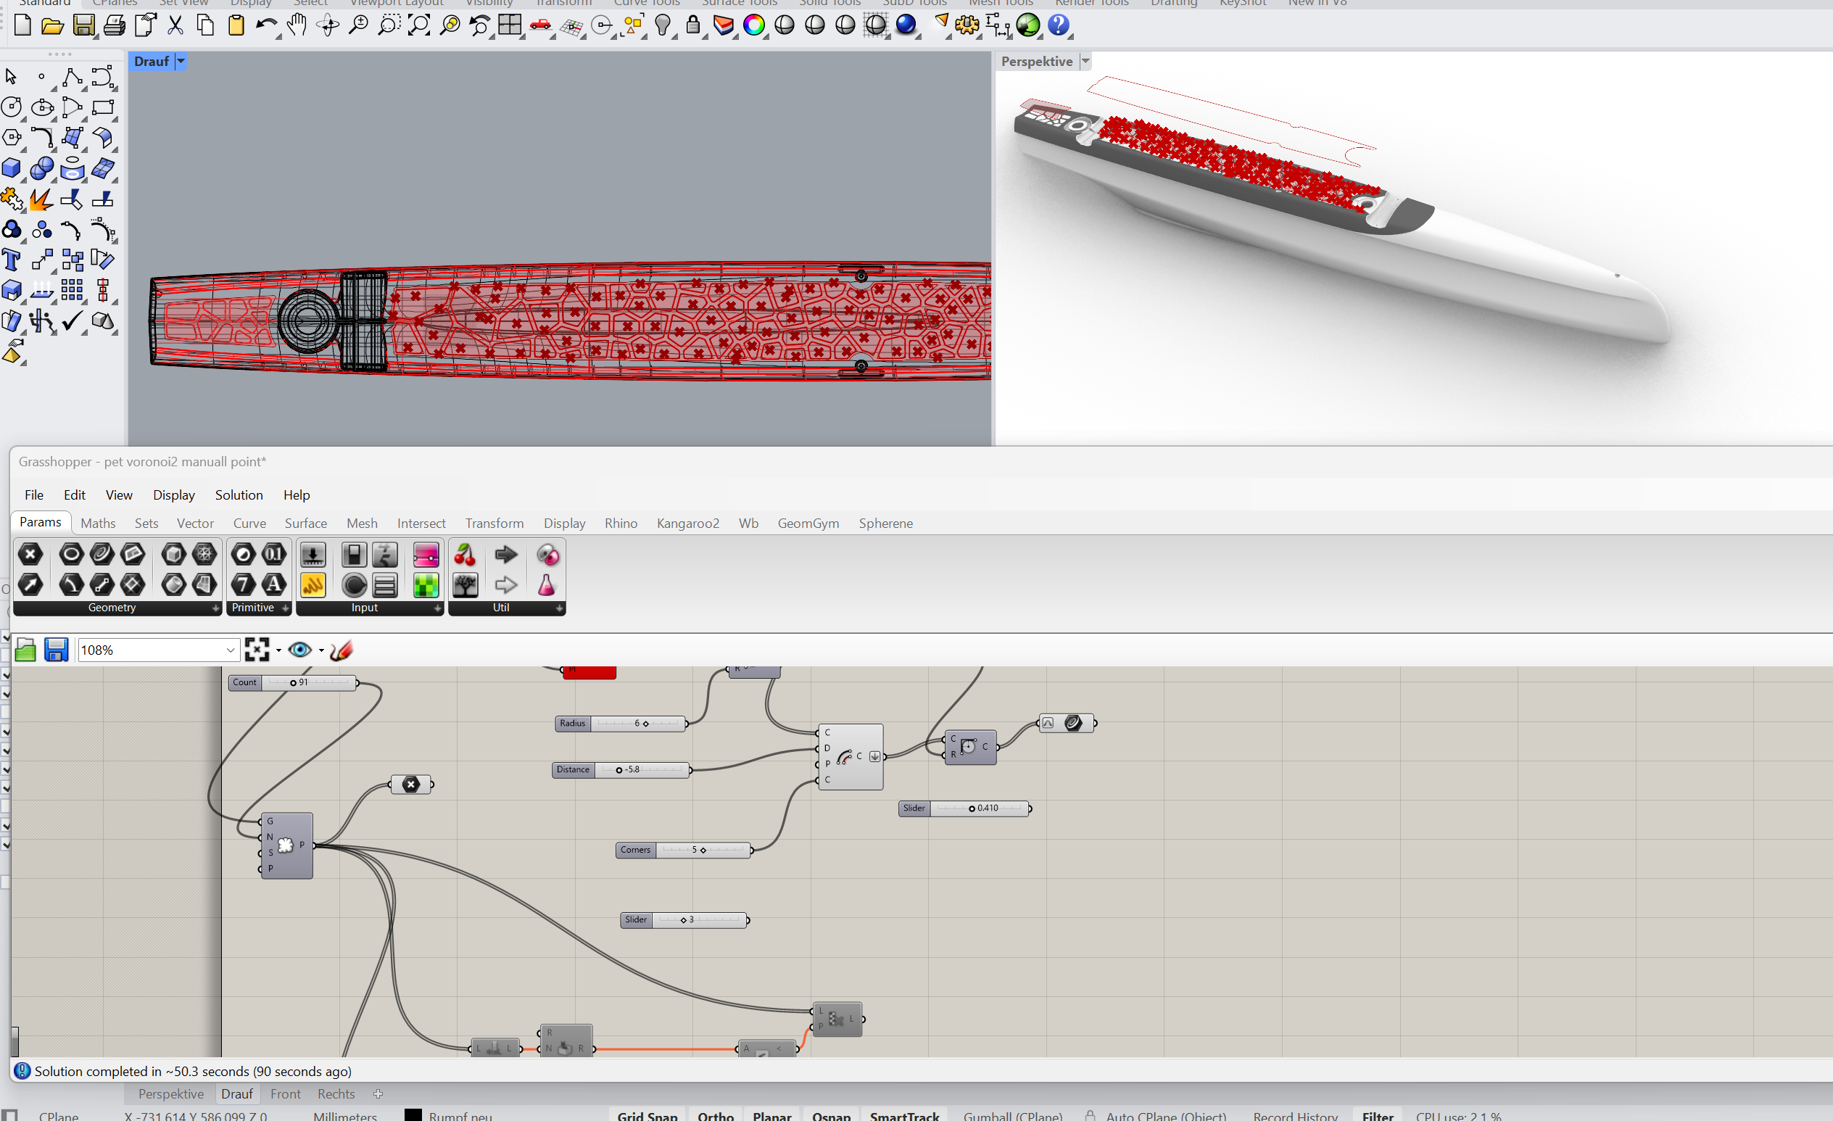
Task: Click the Grasshopper save document icon
Action: tap(56, 650)
